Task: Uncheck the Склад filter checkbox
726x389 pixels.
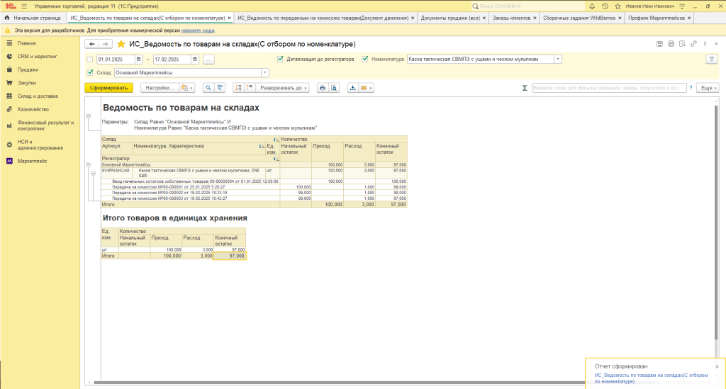Action: (x=90, y=72)
